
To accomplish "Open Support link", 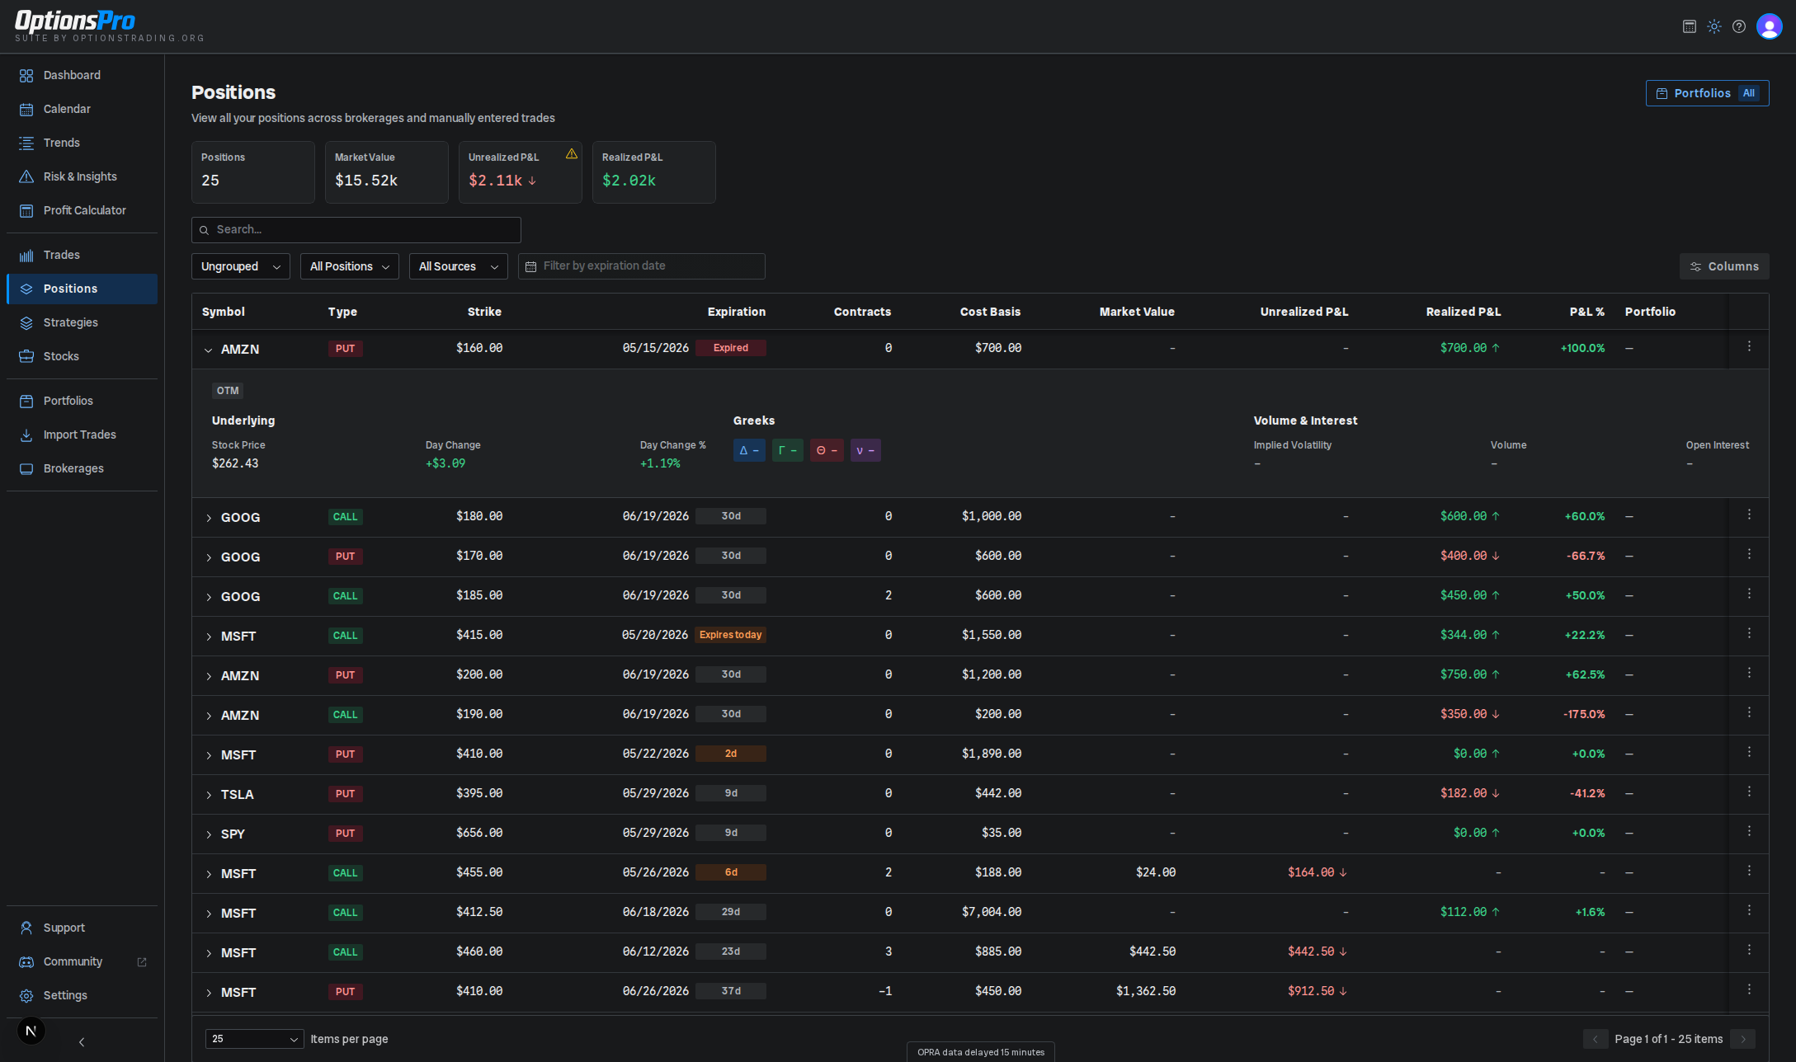I will [x=82, y=928].
